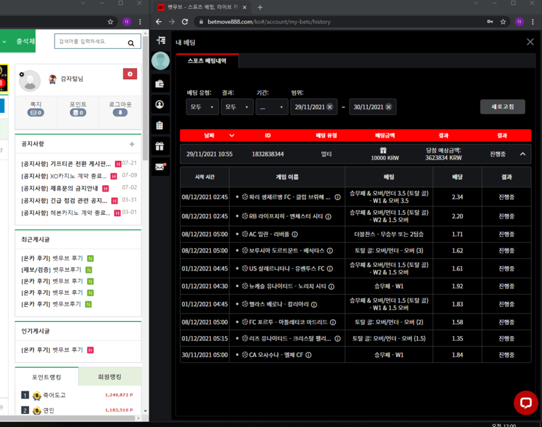Screen dimensions: 542x427
Task: Clear the 30/11/2021 end date
Action: click(389, 106)
